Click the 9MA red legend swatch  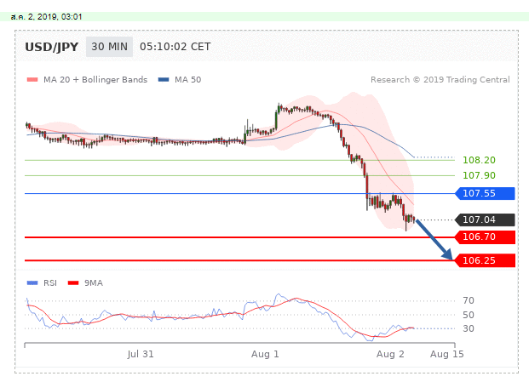tap(73, 283)
